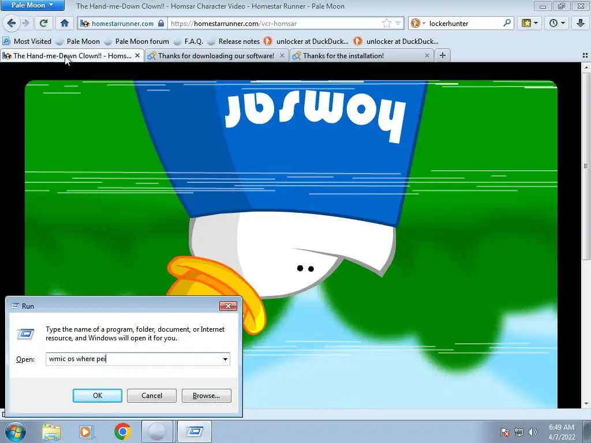Open the Windows Start menu orb

[15, 431]
